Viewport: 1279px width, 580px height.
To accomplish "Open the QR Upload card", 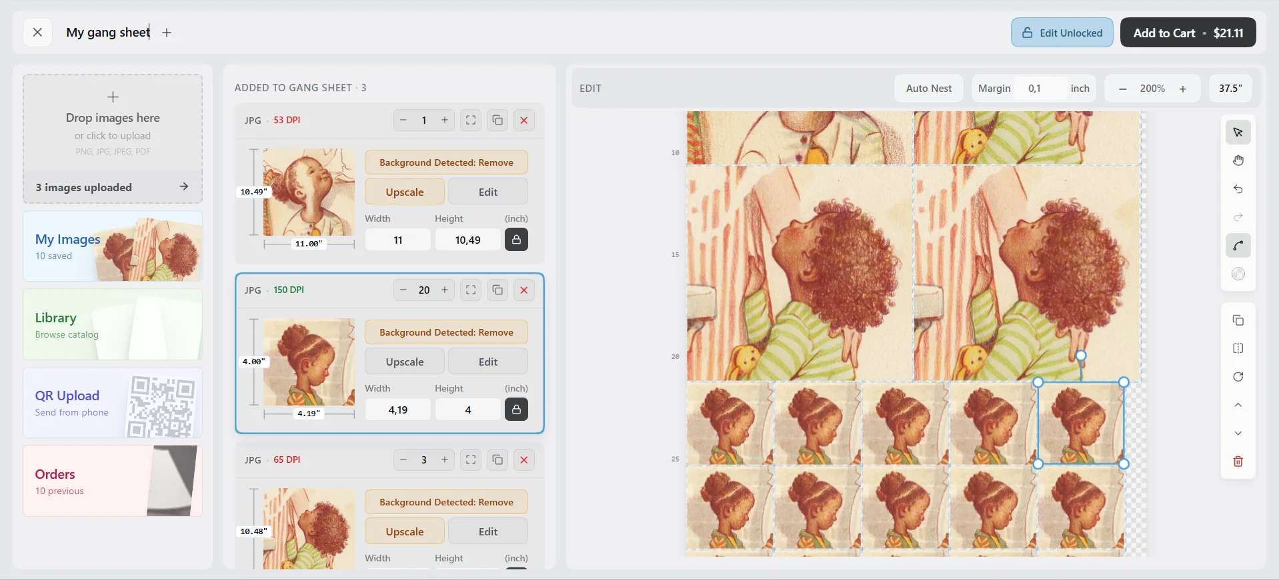I will [113, 402].
